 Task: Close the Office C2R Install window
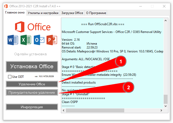coord(164,6)
